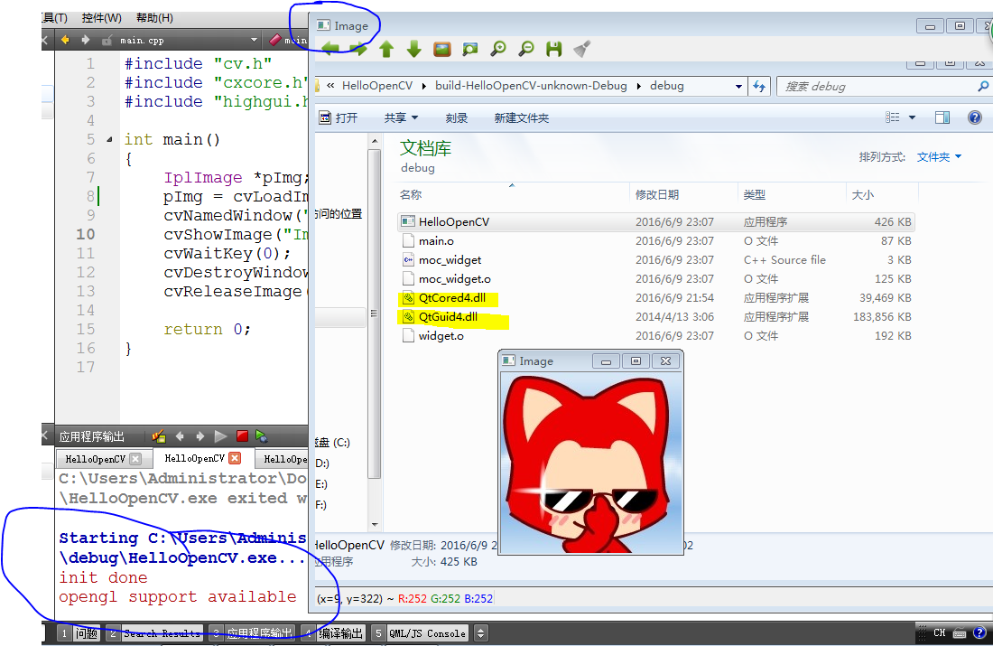Open the 1 问题 pane
The height and width of the screenshot is (646, 993).
pyautogui.click(x=79, y=632)
